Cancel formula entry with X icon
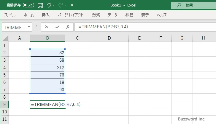216x124 pixels. click(47, 27)
